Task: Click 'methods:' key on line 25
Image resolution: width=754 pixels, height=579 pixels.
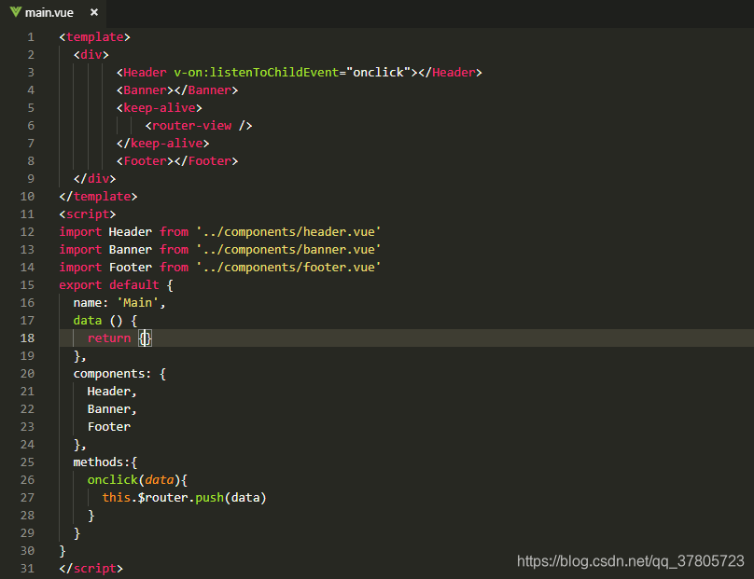Action: 102,462
